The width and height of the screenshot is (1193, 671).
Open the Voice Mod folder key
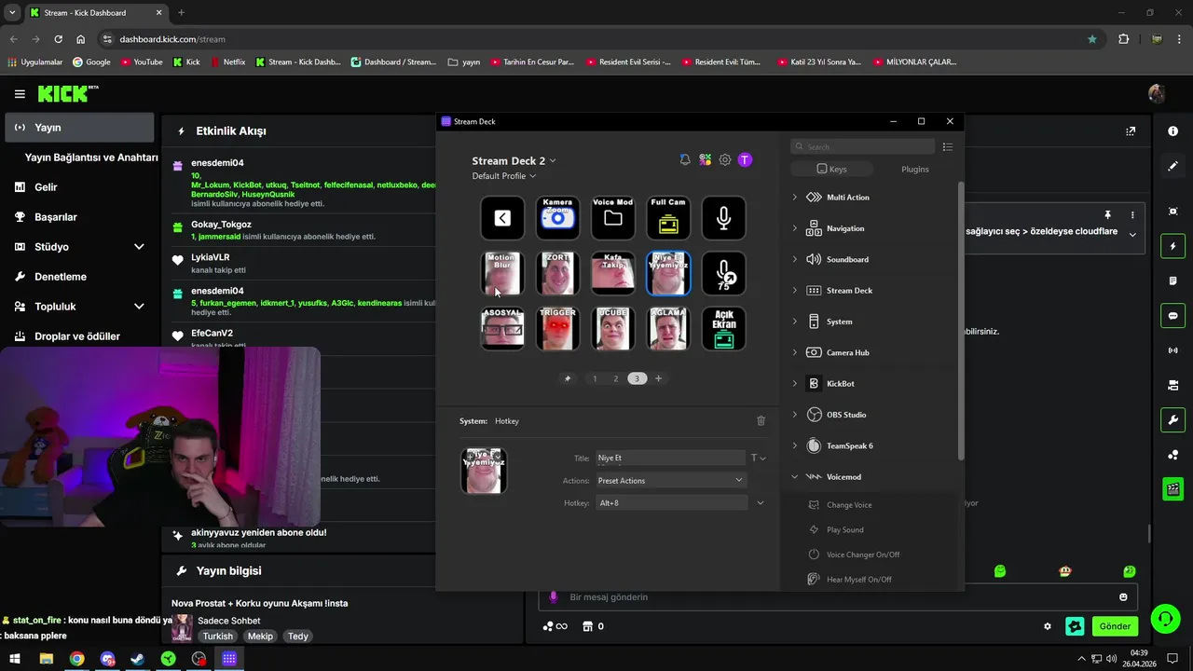612,218
